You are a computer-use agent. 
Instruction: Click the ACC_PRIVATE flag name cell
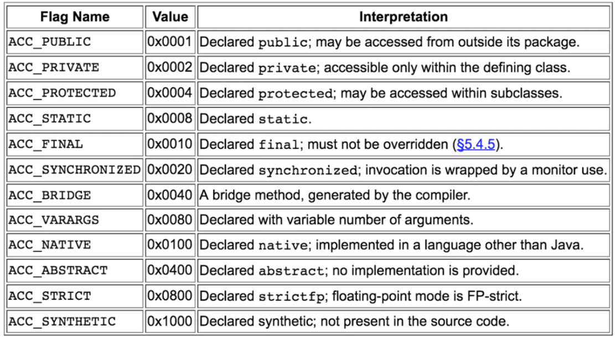[x=54, y=68]
